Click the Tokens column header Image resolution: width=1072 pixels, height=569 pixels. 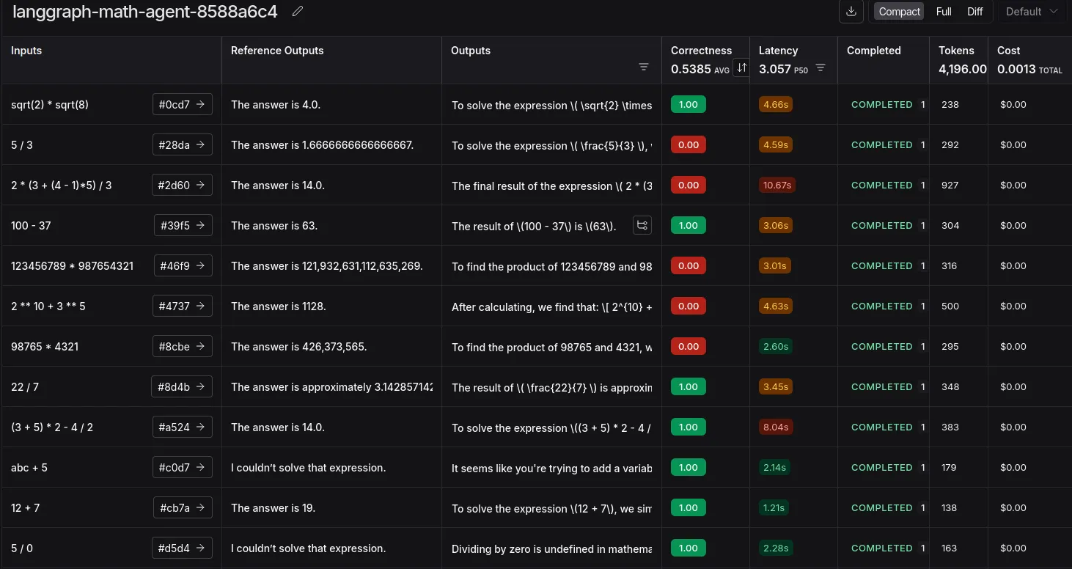[x=956, y=51]
